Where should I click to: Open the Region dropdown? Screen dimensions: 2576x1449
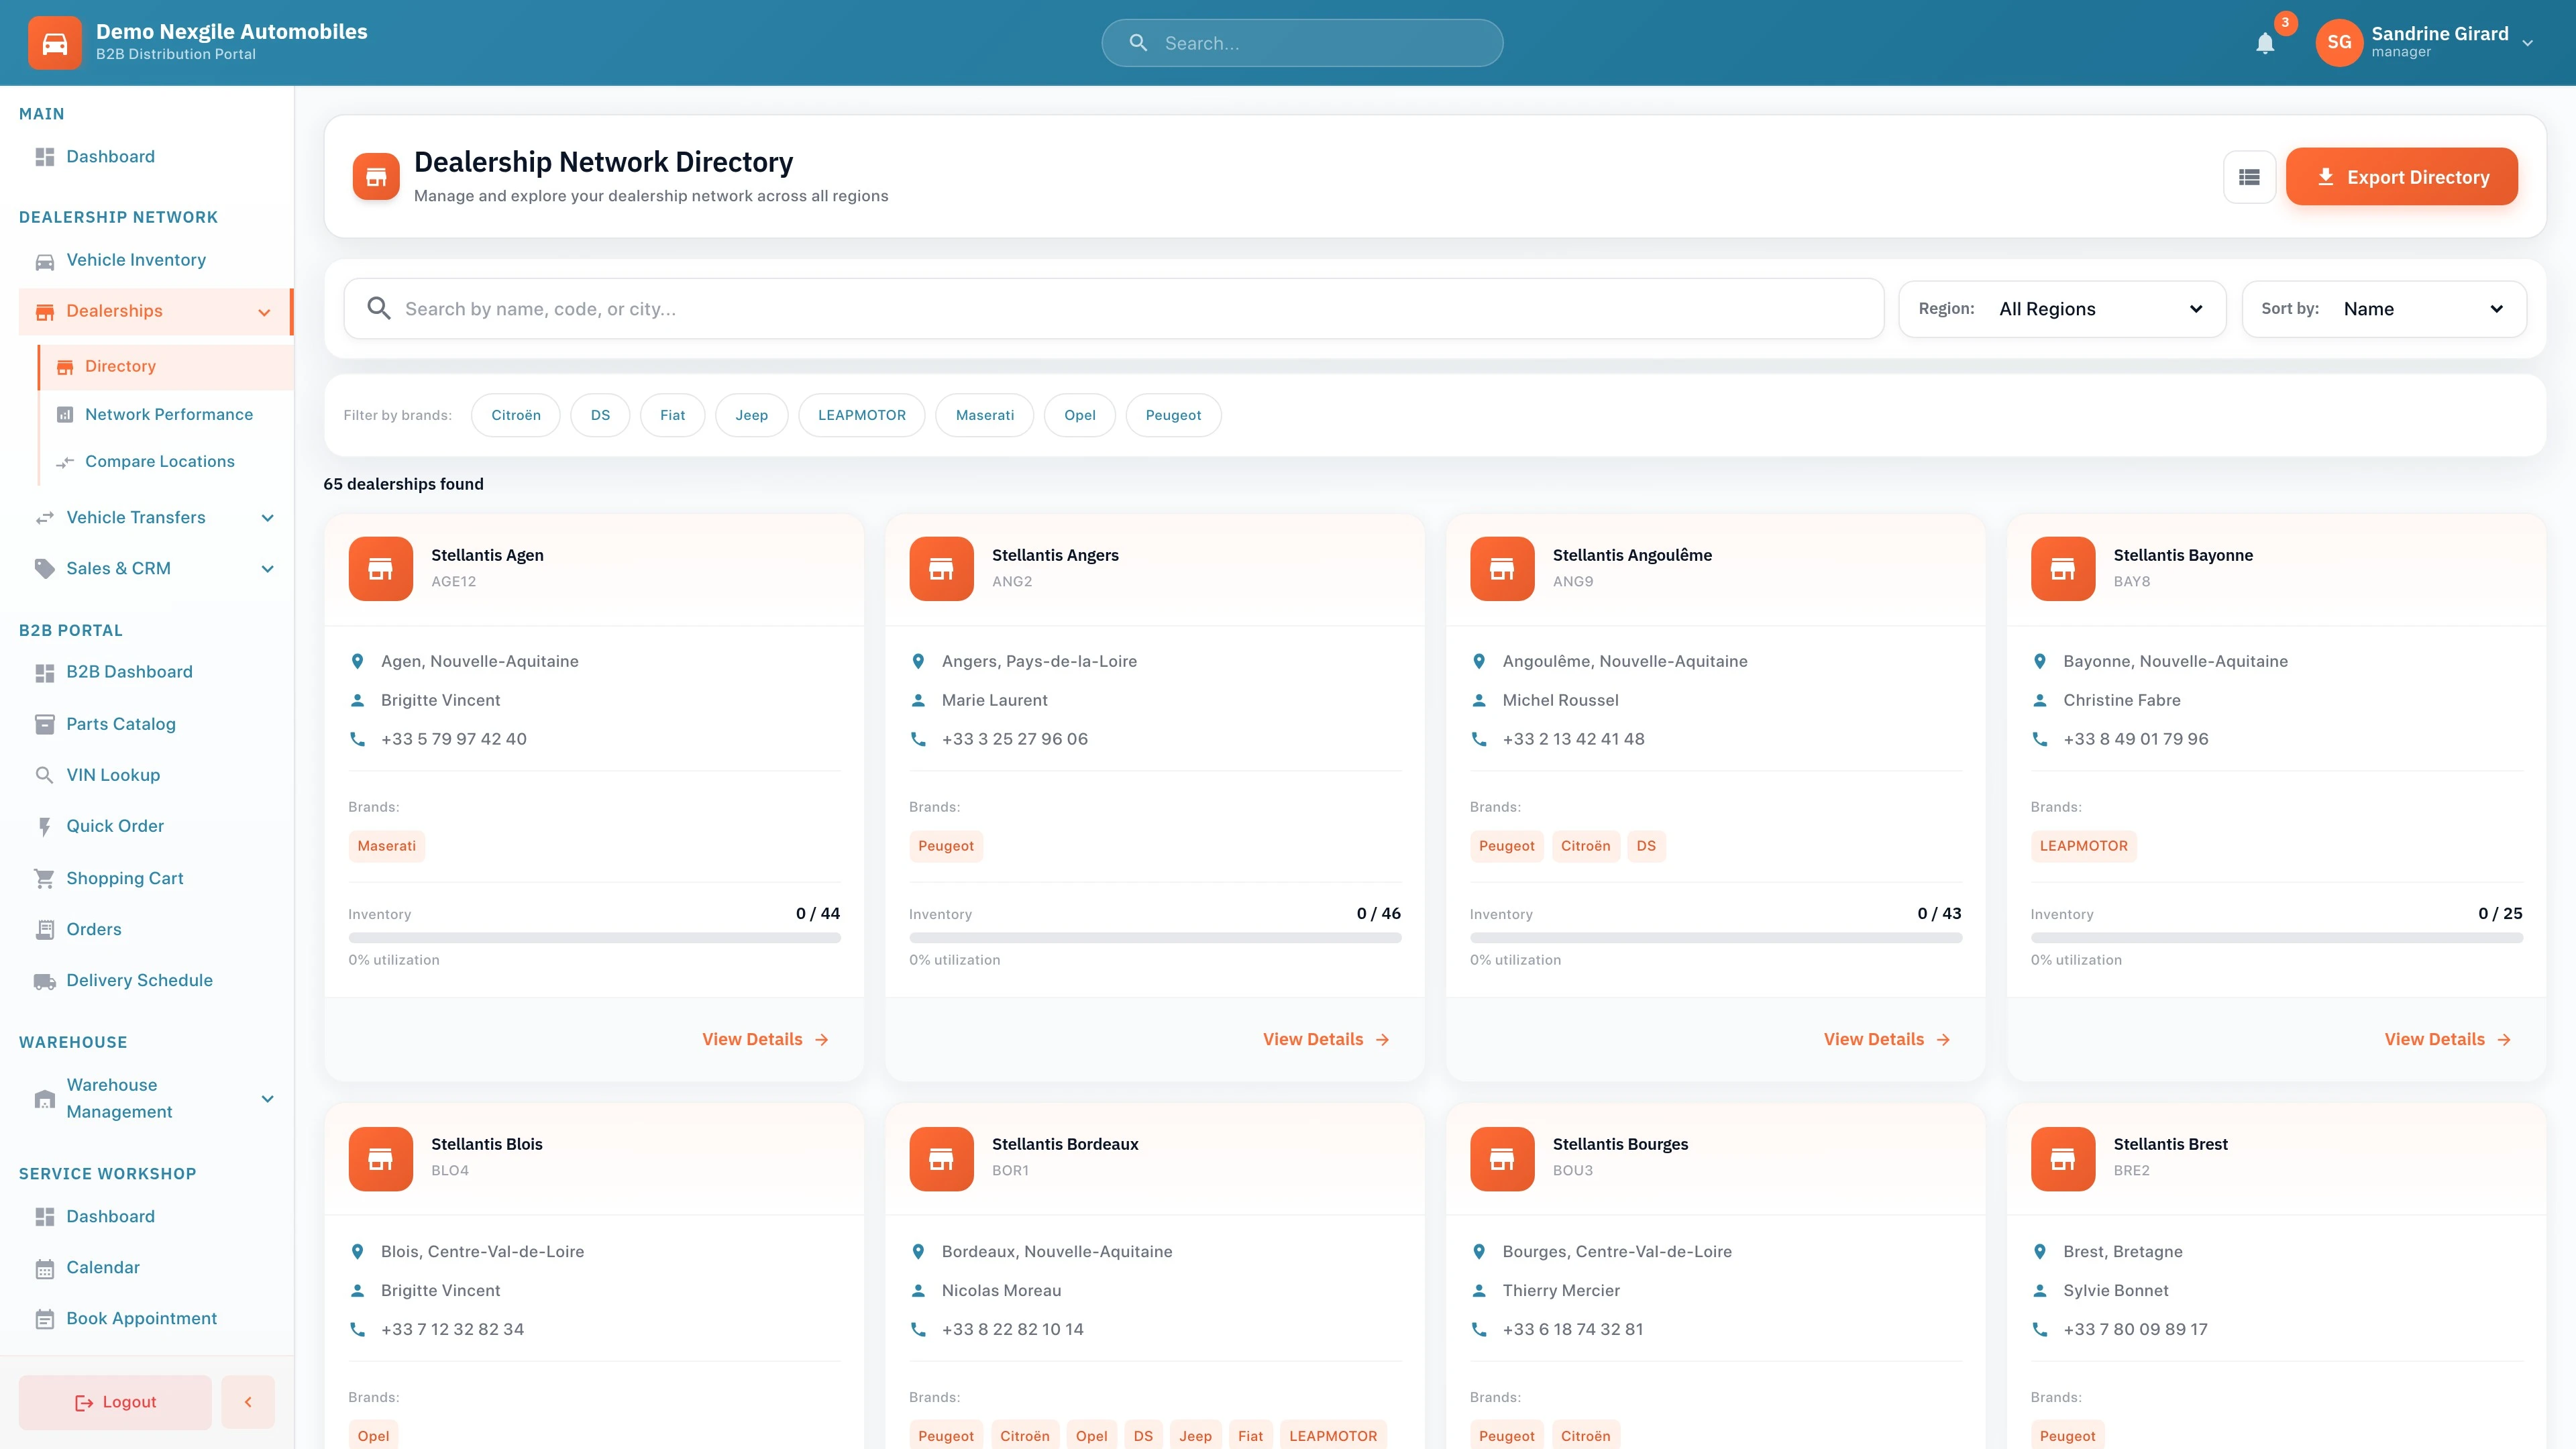(x=2100, y=308)
